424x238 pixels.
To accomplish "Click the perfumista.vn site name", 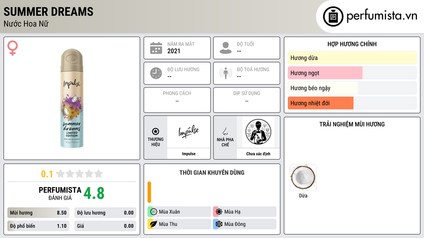I will pyautogui.click(x=382, y=16).
